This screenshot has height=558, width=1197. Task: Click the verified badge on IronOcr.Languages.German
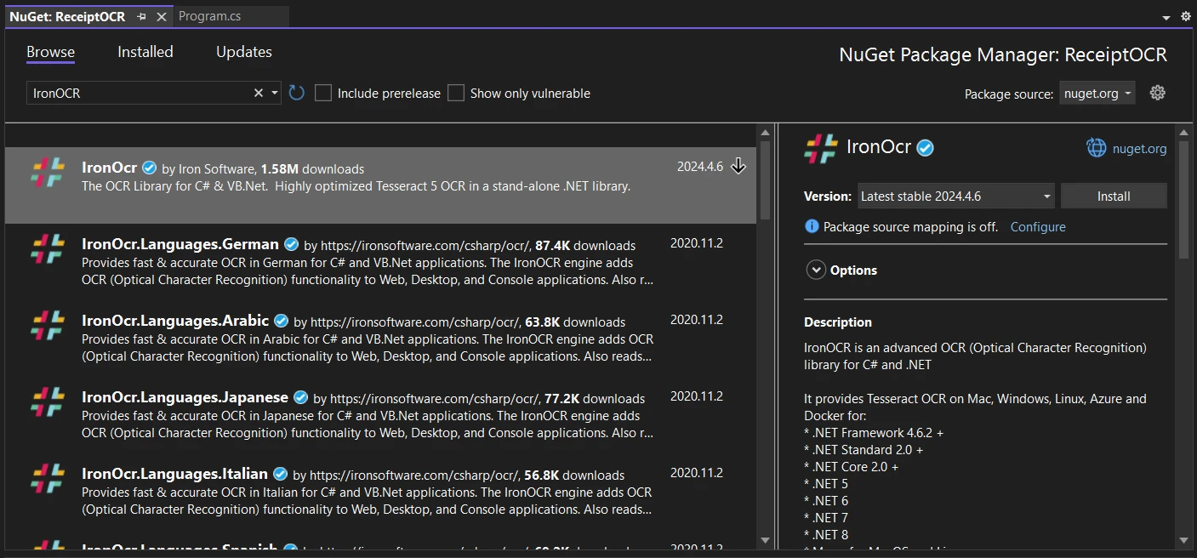291,244
